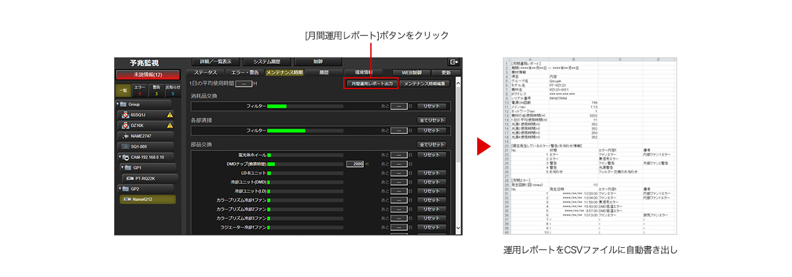Click the logout icon at top right
This screenshot has height=277, width=792.
pos(453,62)
